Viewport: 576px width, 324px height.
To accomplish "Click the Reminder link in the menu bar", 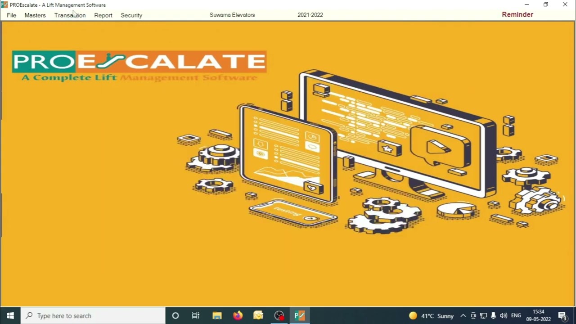I will pyautogui.click(x=517, y=14).
